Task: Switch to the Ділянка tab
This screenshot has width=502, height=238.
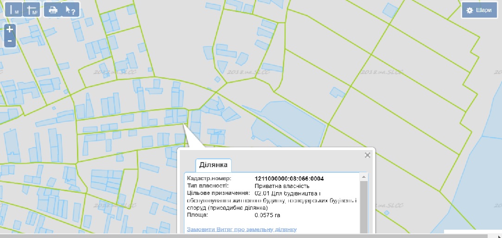Action: point(213,165)
